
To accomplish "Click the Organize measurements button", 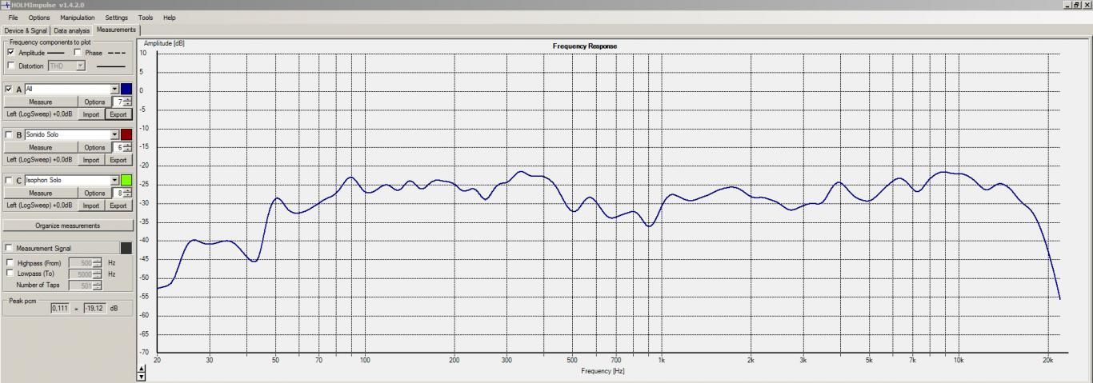I will pos(68,225).
